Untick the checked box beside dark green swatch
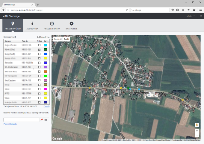Image resolution: width=204 pixels, height=144 pixels. tap(39, 49)
